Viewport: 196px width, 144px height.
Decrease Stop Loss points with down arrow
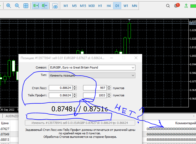109,89
